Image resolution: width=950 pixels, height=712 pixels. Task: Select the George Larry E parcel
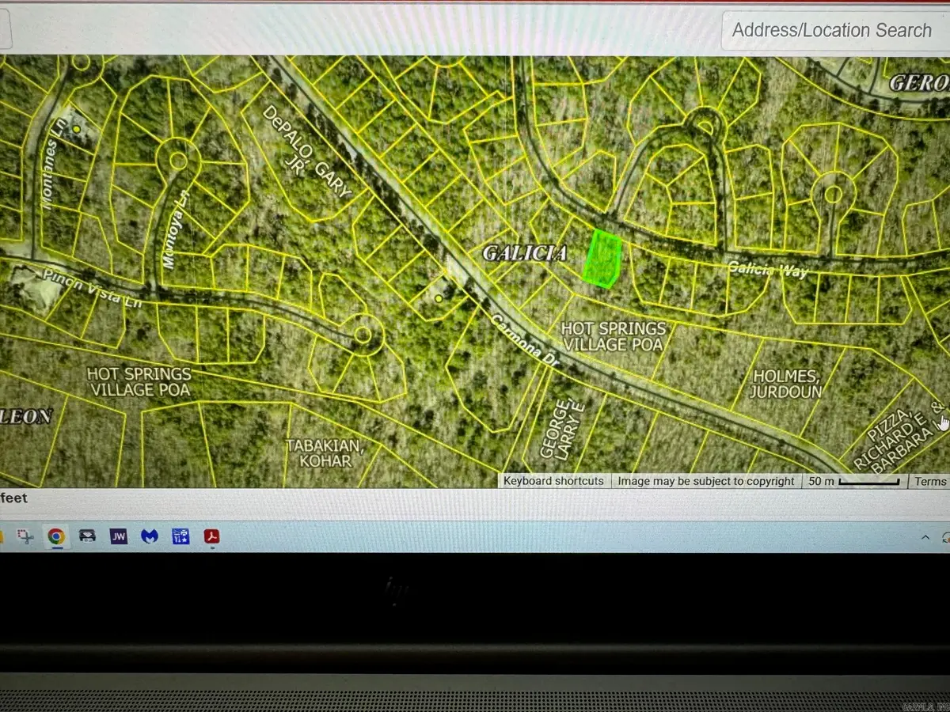560,427
